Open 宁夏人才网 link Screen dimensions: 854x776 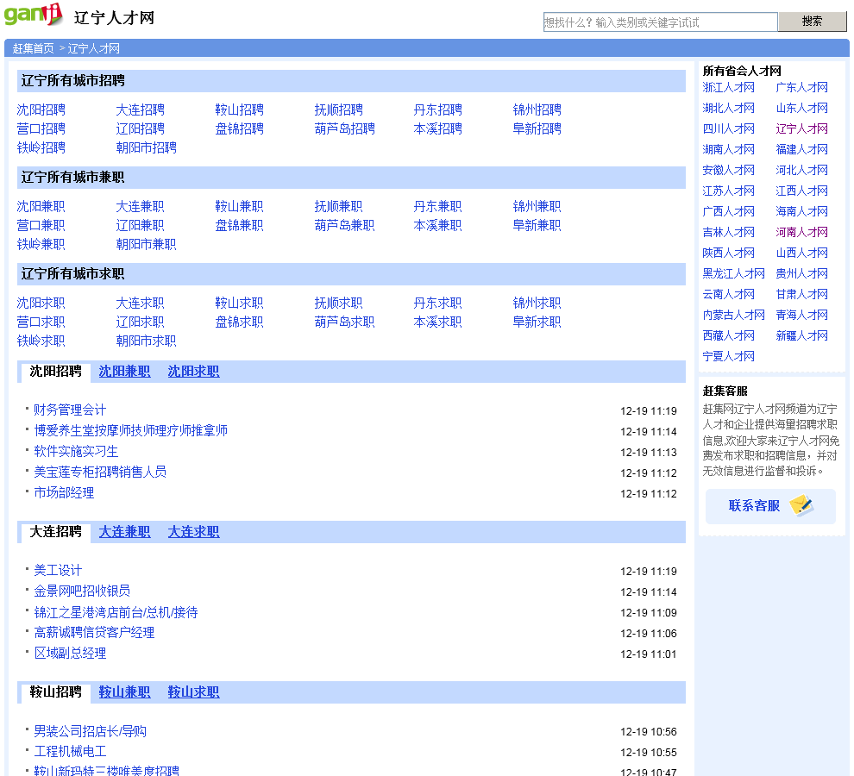pos(728,357)
